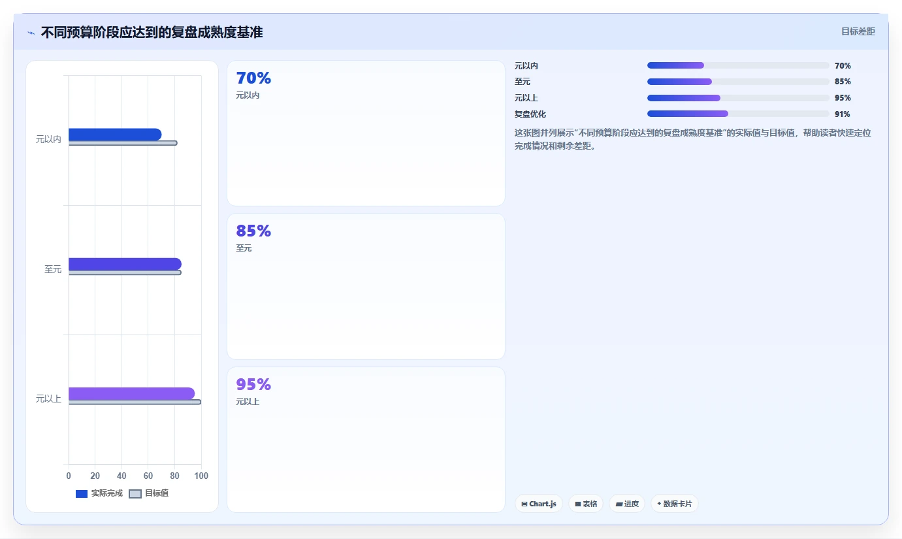Click the panel title 不同预算阶段应达到的复盘成熟度基准
The image size is (902, 539).
[152, 32]
